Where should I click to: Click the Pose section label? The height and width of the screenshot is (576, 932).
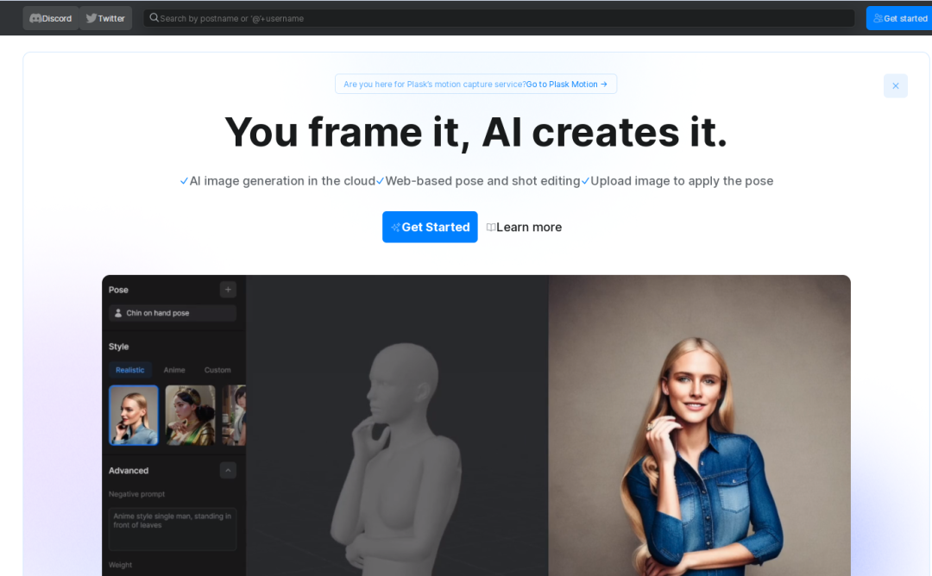point(118,290)
